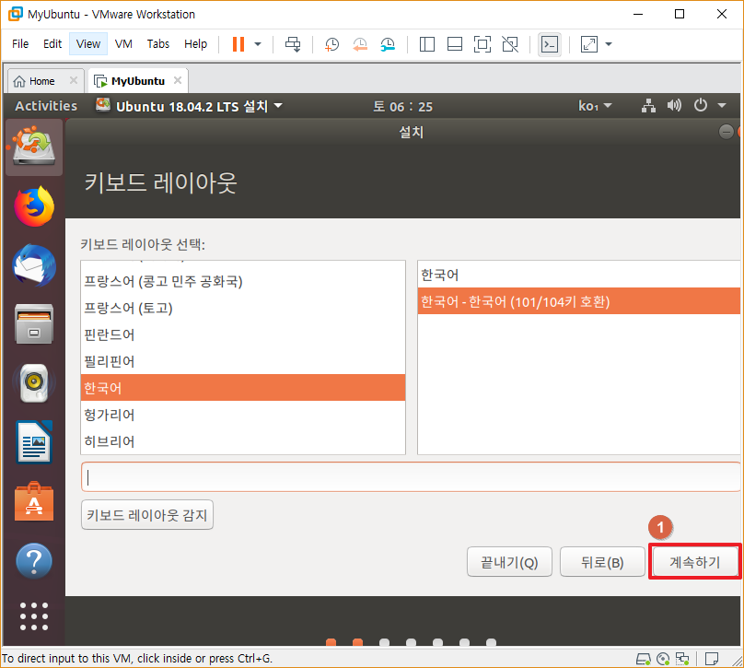The image size is (744, 668).
Task: Open the snapshot manager
Action: tap(388, 44)
